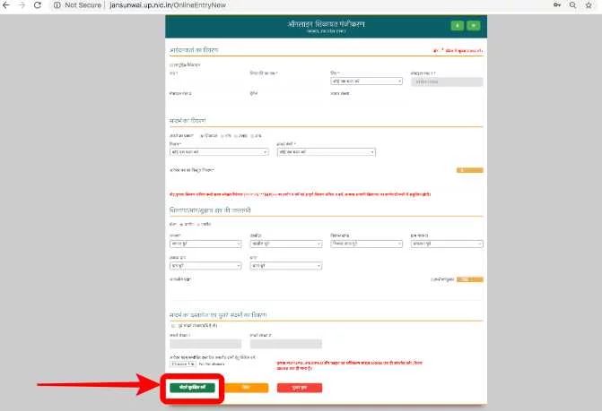Click the first green header icon button

click(458, 26)
